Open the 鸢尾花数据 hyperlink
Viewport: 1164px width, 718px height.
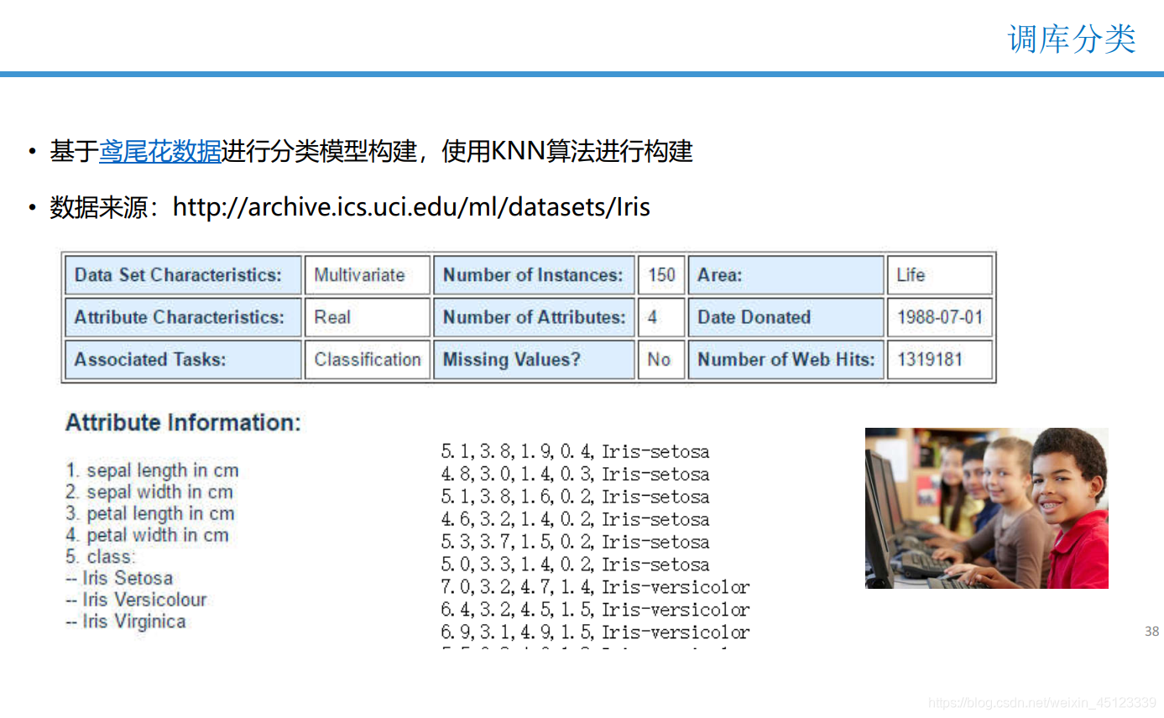click(160, 152)
